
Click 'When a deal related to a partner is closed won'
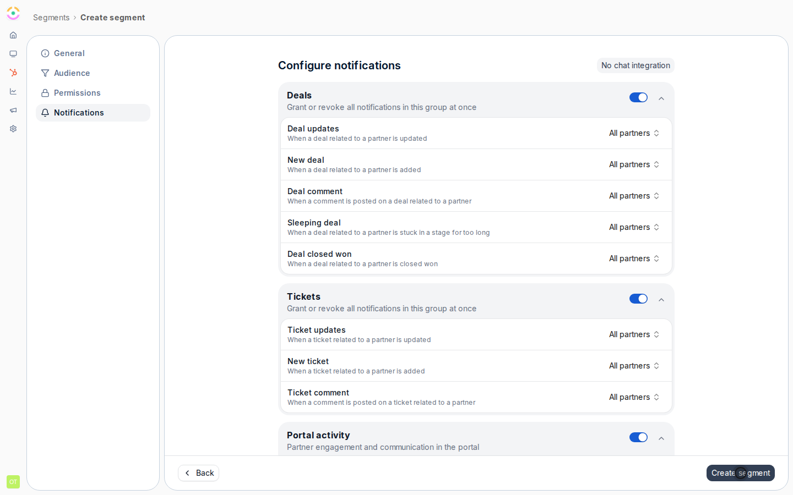click(x=362, y=264)
